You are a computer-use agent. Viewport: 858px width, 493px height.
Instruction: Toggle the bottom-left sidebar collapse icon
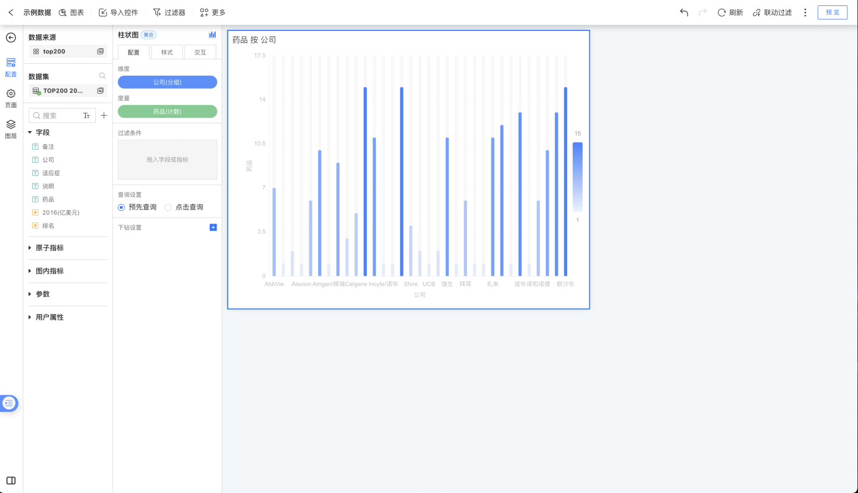(x=11, y=480)
